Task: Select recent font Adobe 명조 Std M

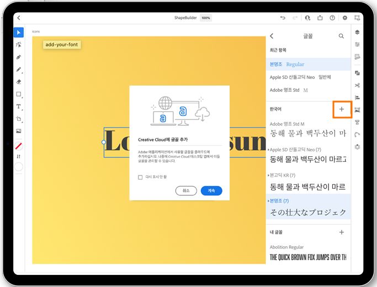Action: click(x=308, y=90)
